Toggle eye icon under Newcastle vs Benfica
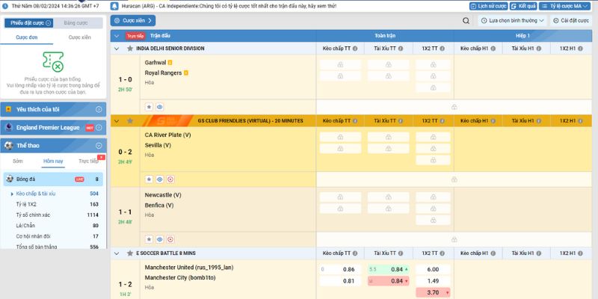Screen dimensions: 598x299 click(159, 239)
